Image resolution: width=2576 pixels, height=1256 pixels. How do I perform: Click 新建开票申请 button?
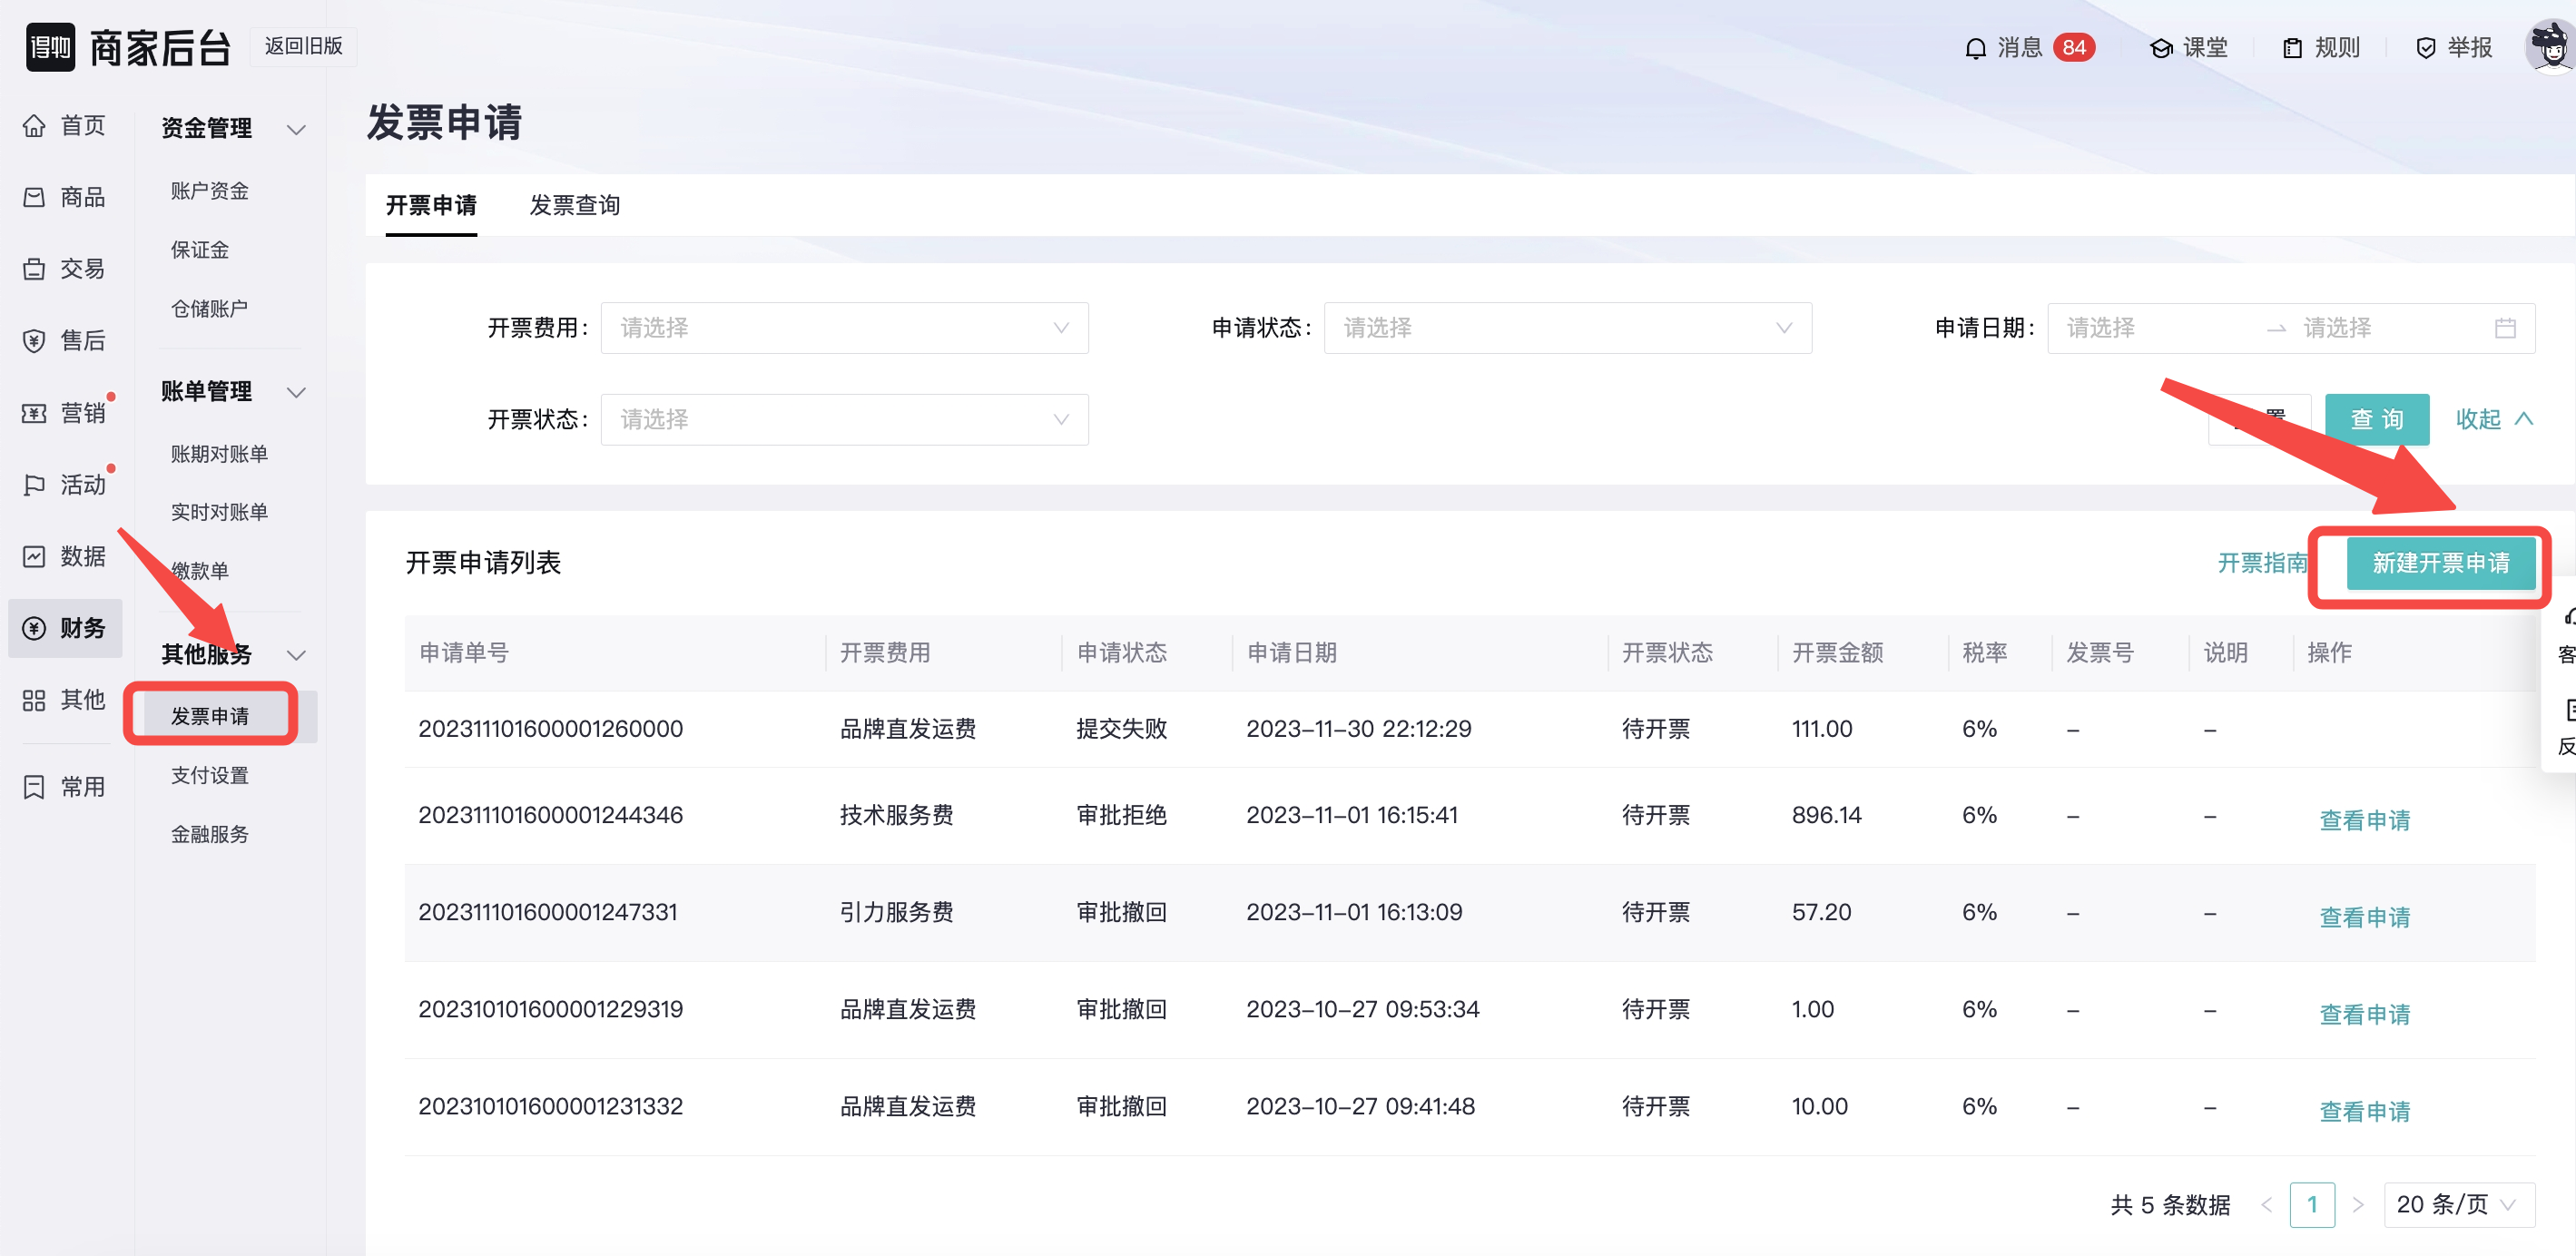pos(2439,563)
